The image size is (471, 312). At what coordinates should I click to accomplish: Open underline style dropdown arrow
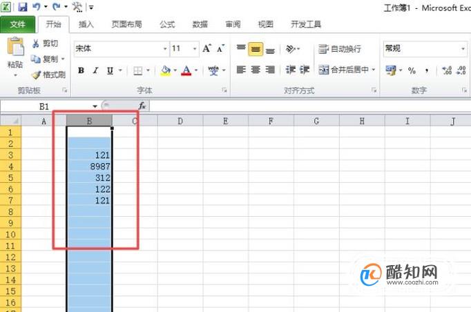click(x=120, y=70)
